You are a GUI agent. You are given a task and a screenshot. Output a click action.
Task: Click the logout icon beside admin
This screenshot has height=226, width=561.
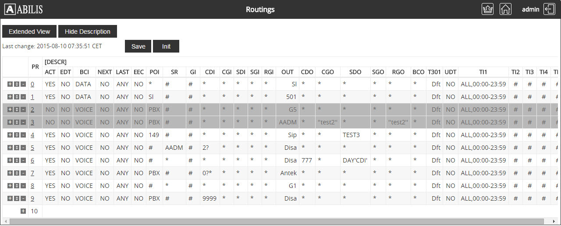(x=549, y=9)
